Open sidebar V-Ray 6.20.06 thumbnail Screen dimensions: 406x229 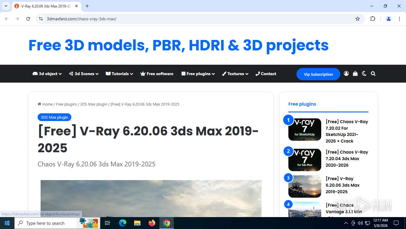pyautogui.click(x=305, y=186)
